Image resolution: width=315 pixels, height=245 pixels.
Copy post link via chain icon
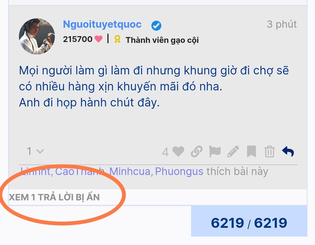197,151
